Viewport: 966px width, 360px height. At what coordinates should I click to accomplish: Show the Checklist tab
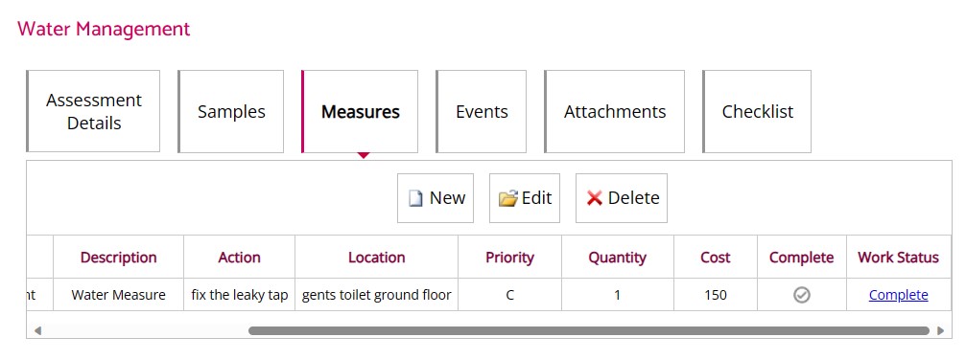(757, 111)
